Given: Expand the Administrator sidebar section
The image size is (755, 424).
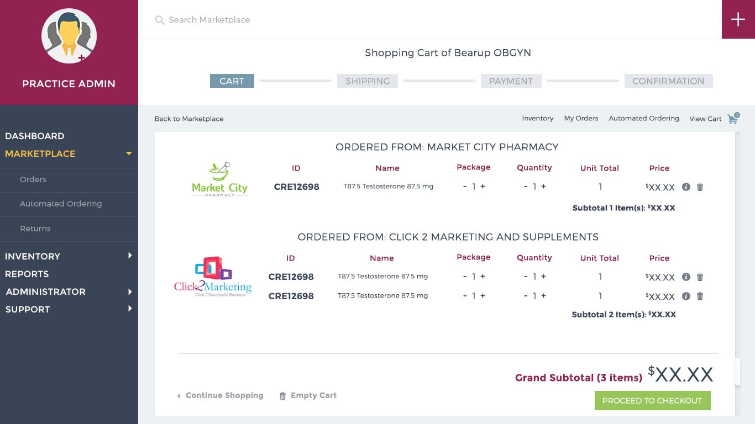Looking at the screenshot, I should pos(130,291).
